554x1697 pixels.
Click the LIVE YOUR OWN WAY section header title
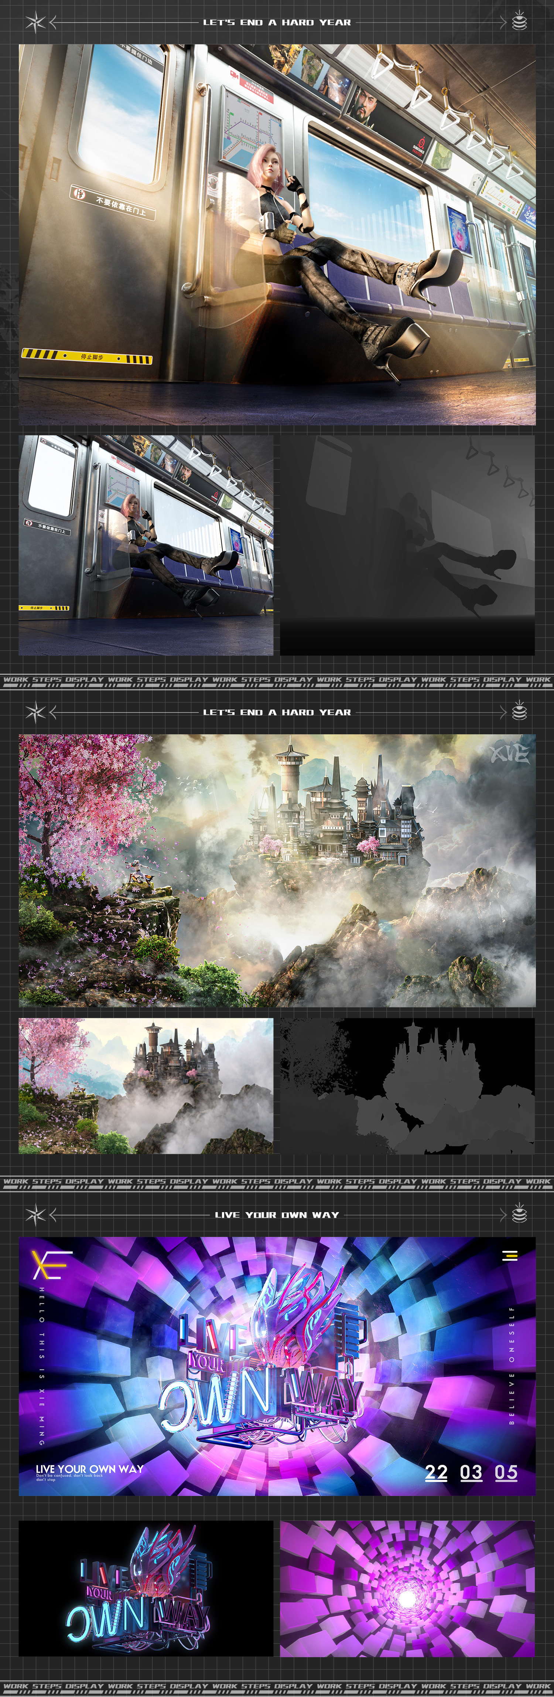(x=277, y=1215)
